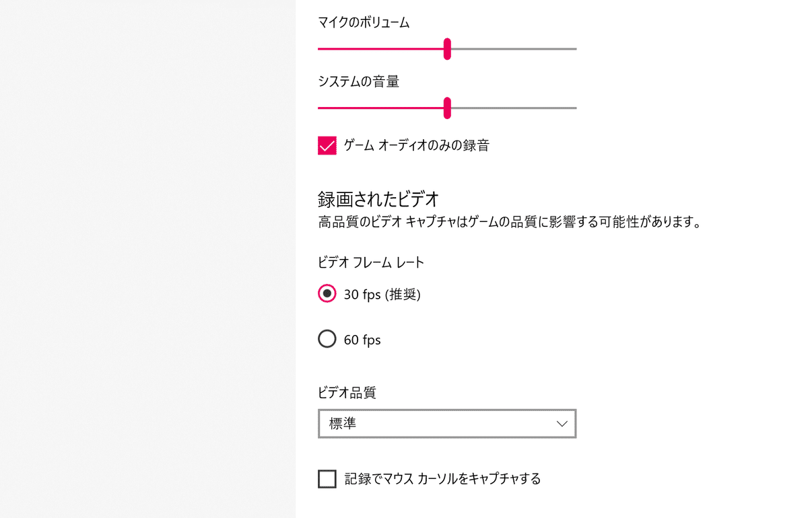Uncheck ゲーム オーディオのみの録音 checkbox
The image size is (808, 518).
pyautogui.click(x=327, y=145)
